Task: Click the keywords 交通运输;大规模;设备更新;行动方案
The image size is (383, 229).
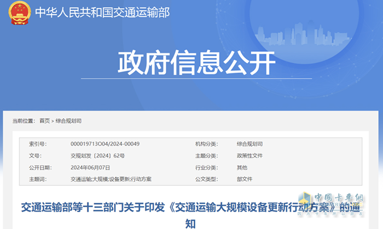Action: click(111, 179)
